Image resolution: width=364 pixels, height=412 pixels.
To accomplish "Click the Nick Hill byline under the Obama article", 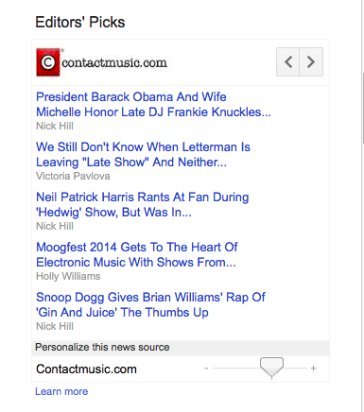I will pyautogui.click(x=55, y=126).
